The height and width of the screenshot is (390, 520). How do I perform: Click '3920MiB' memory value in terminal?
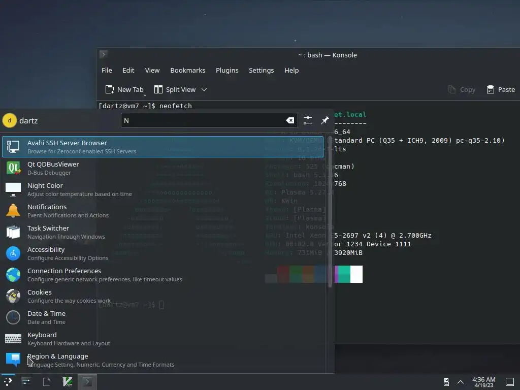[348, 253]
